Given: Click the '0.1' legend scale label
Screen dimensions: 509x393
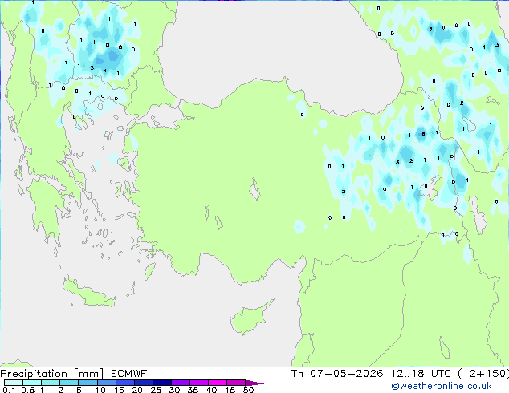Looking at the screenshot, I should pyautogui.click(x=9, y=390).
